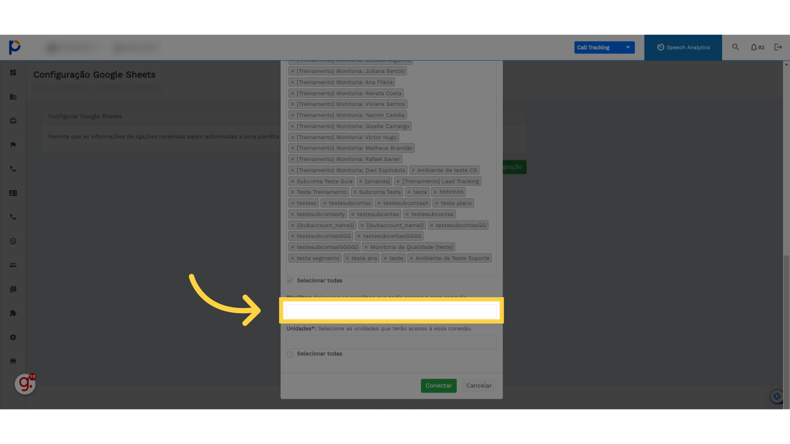Open the building icon in the sidebar
790x444 pixels.
13,97
